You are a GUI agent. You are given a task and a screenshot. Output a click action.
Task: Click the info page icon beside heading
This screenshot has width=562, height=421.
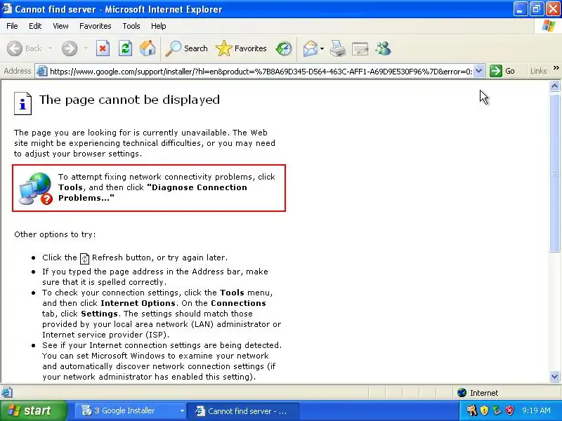click(22, 103)
